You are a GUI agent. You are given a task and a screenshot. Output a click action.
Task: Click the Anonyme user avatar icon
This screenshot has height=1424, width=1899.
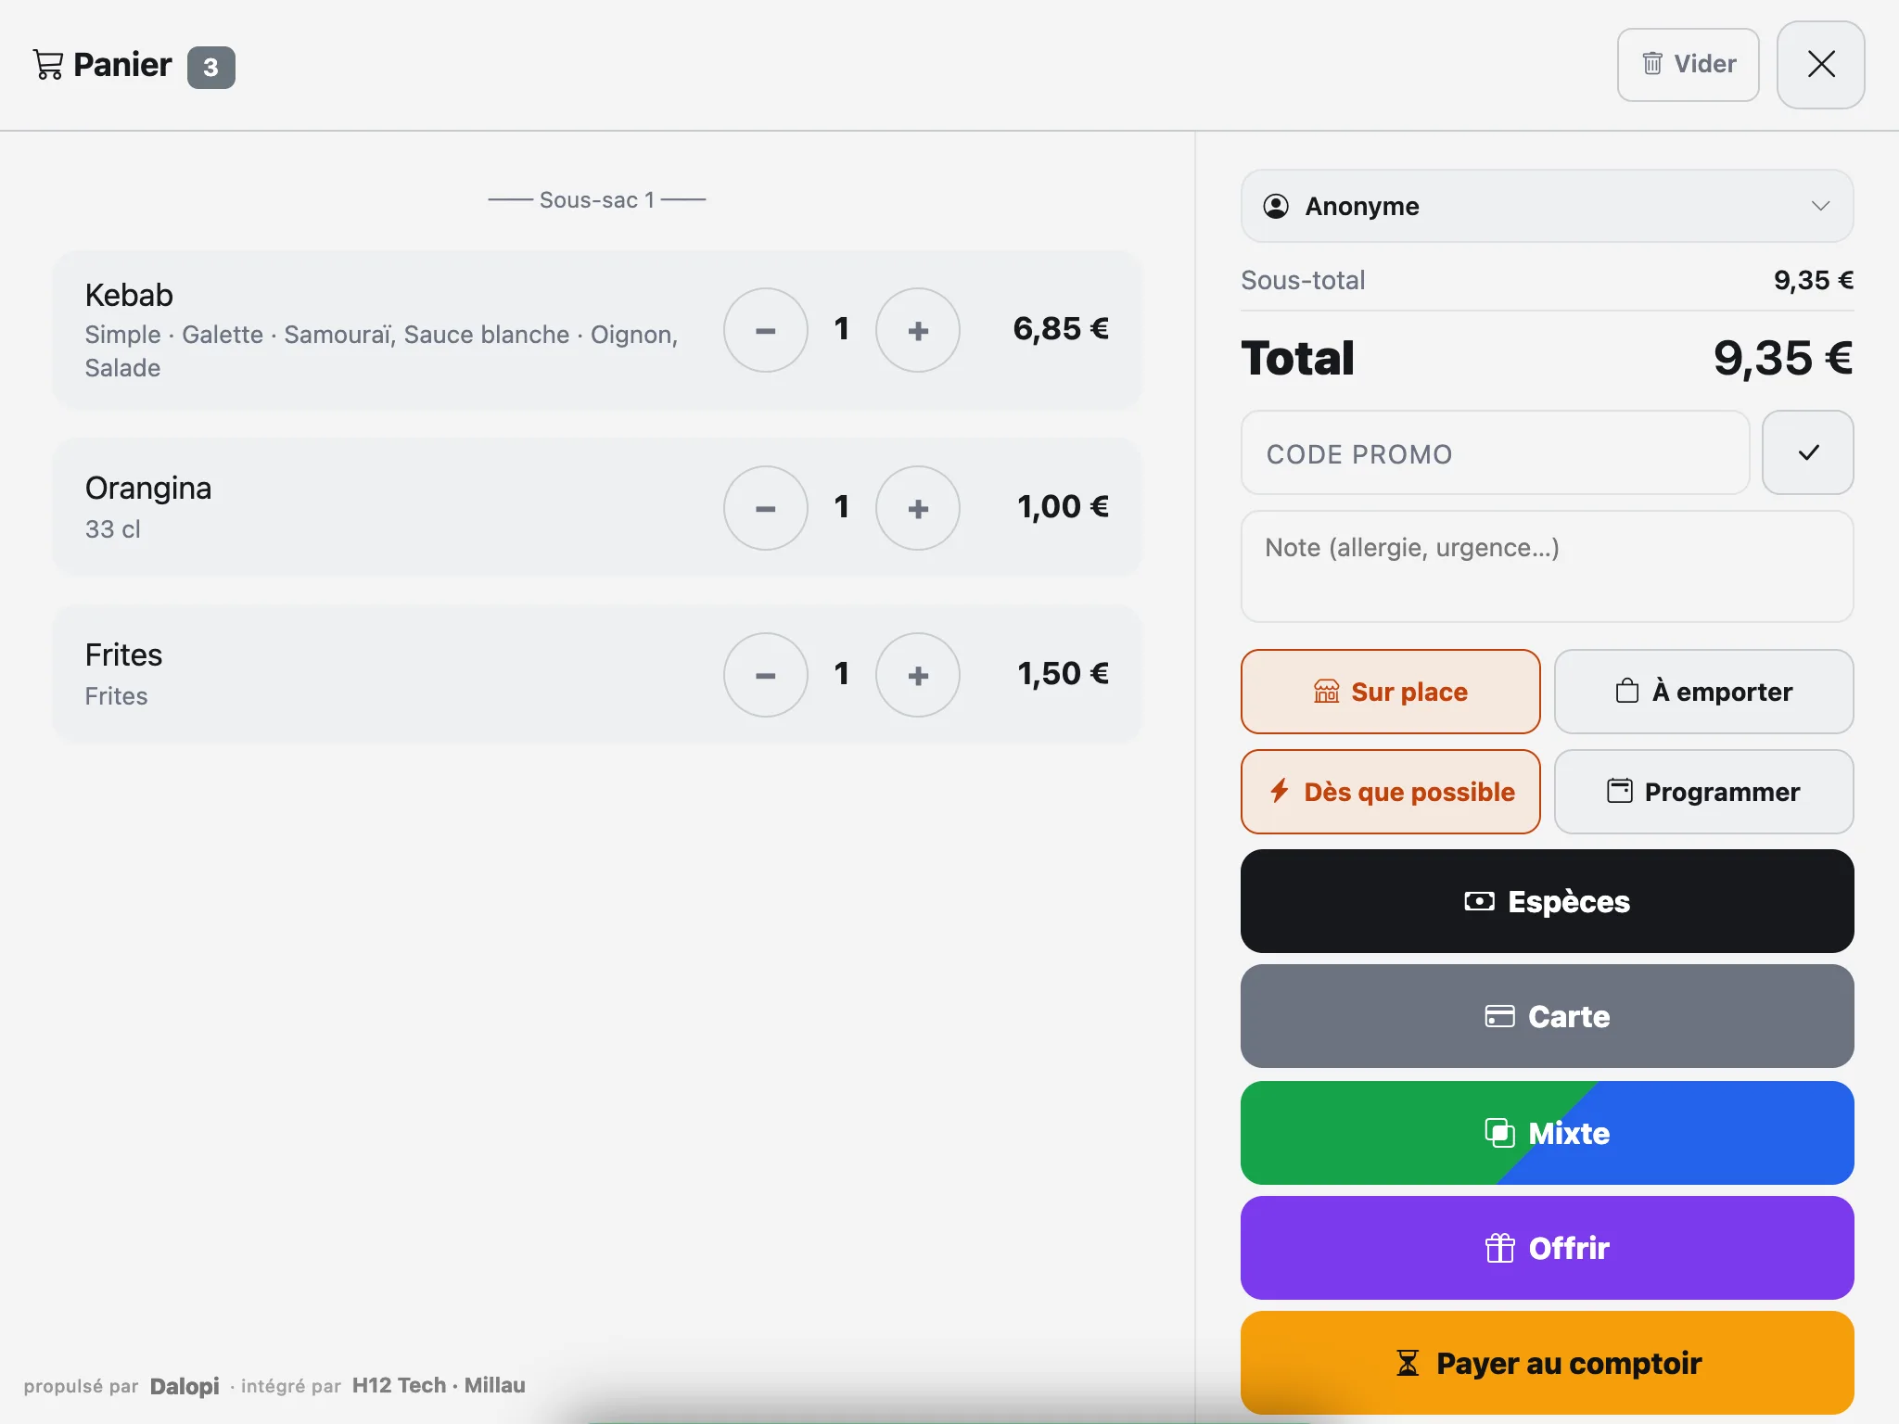pyautogui.click(x=1276, y=206)
